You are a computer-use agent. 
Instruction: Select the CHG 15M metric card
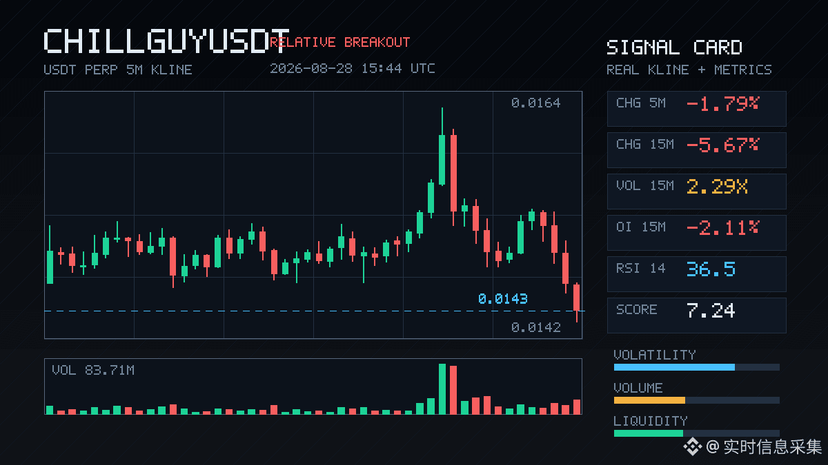pos(696,150)
